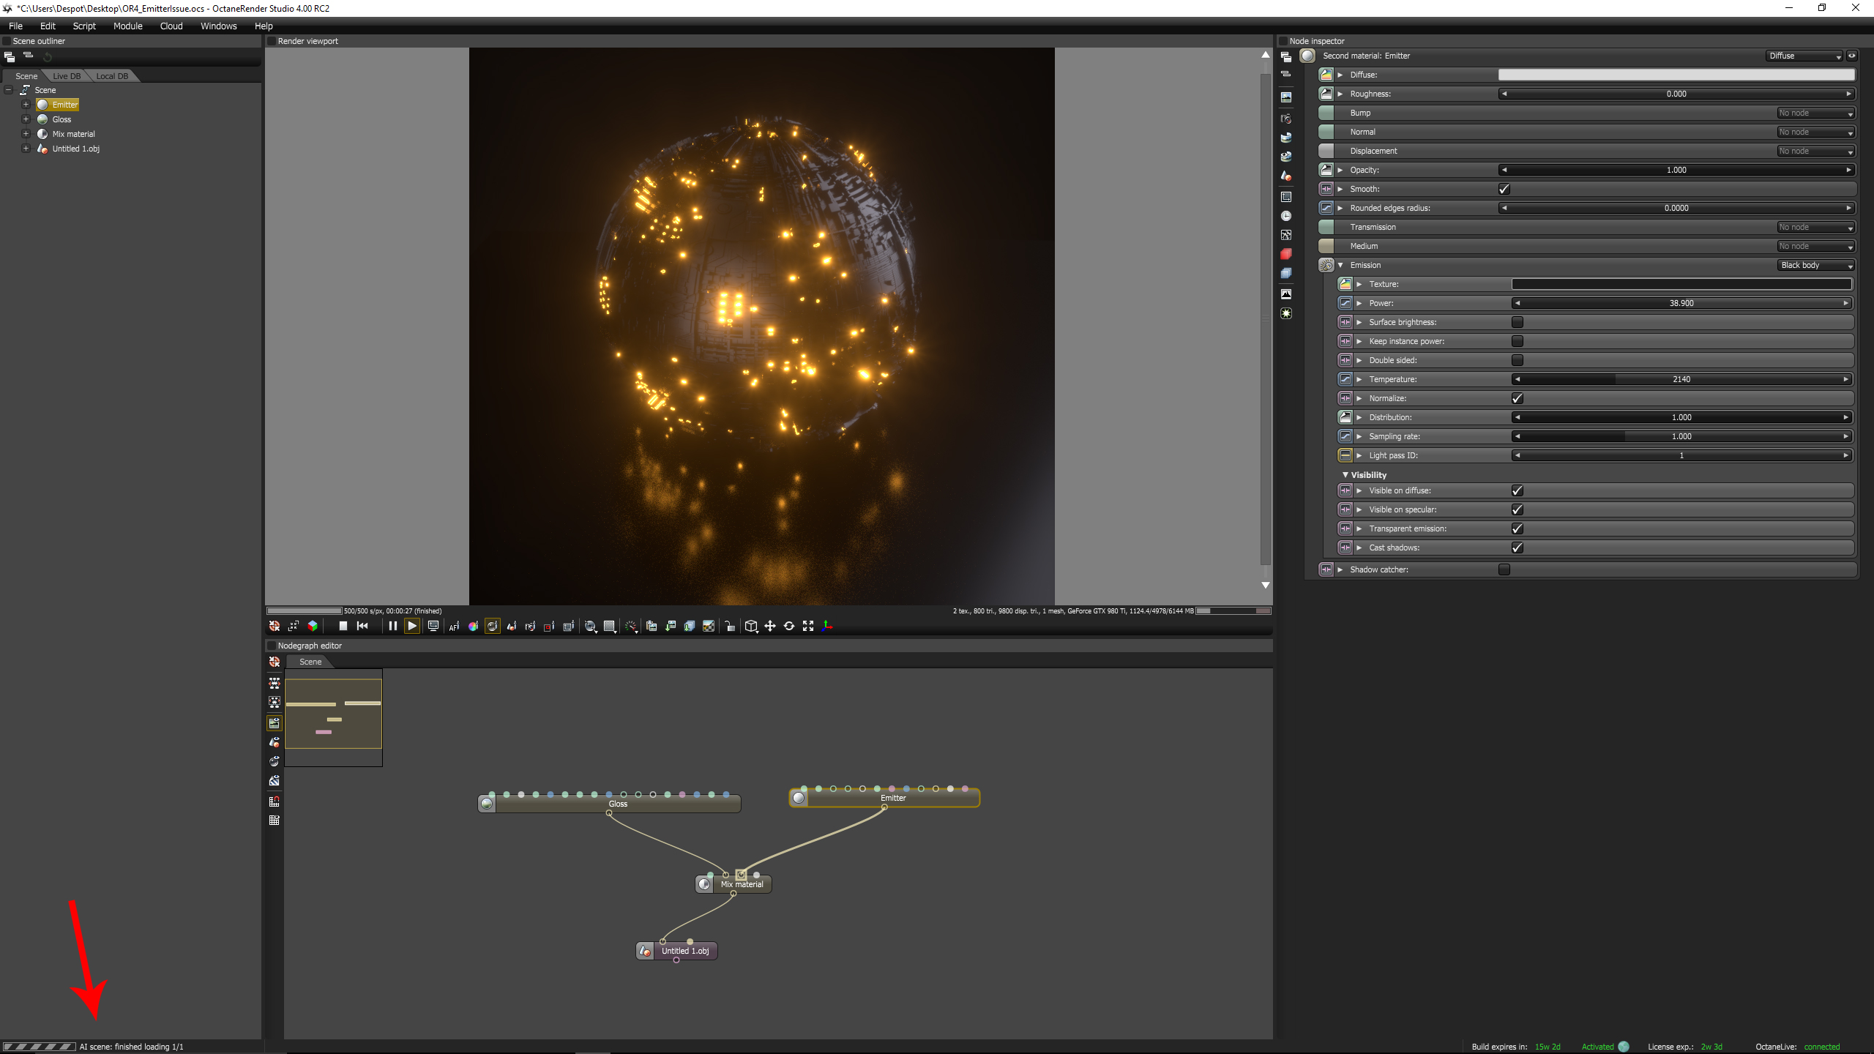Screen dimensions: 1874x1054
Task: Switch to the Live DB tab
Action: click(x=67, y=76)
